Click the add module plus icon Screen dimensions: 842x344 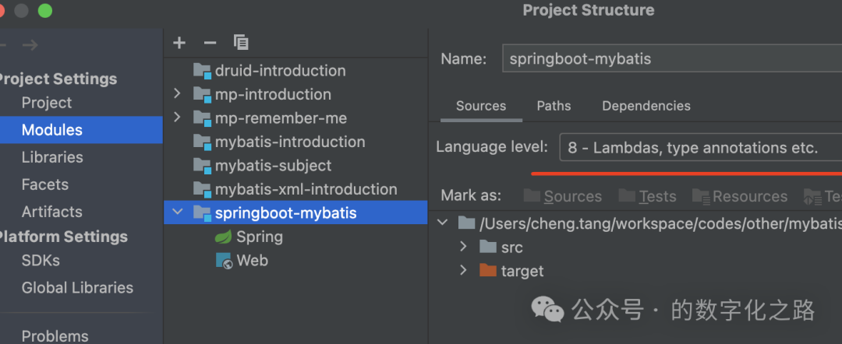pos(179,43)
